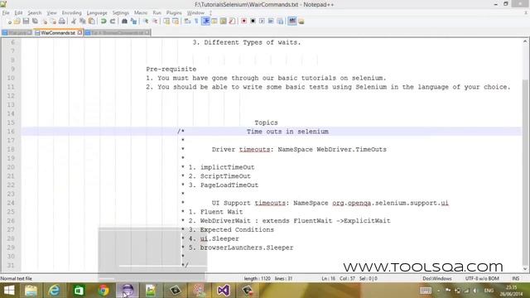This screenshot has height=298, width=530.
Task: Toggle synchronize vertical scrolling icon
Action: tap(166, 22)
